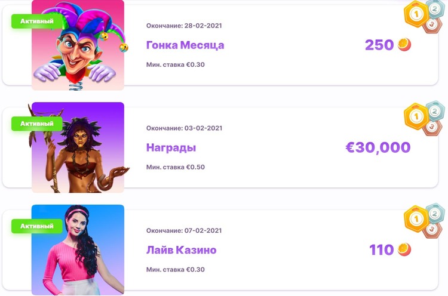
Task: Open the joker character tournament image
Action: 78,45
